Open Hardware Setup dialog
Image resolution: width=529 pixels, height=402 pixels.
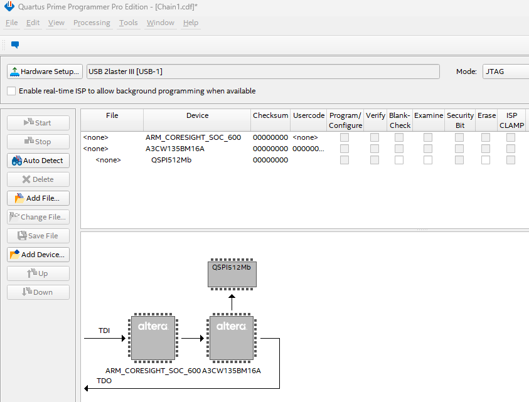45,71
